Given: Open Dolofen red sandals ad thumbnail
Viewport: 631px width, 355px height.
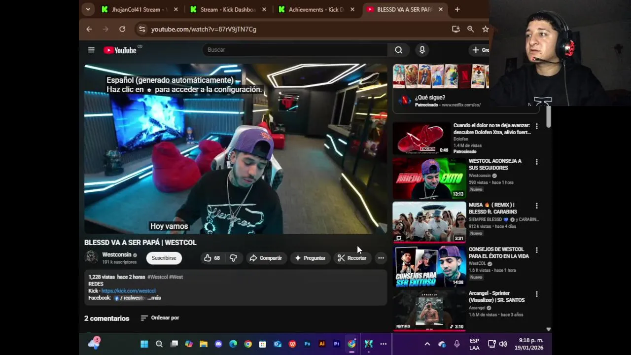Looking at the screenshot, I should click(x=421, y=138).
